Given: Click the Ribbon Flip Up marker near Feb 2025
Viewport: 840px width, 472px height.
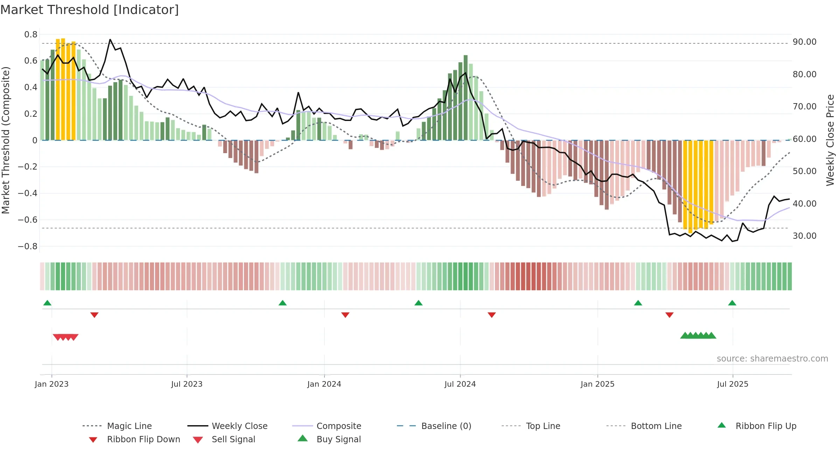Looking at the screenshot, I should 638,303.
